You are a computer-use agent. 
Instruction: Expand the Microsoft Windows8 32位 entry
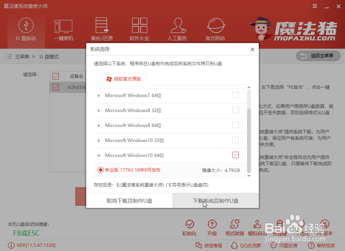[x=99, y=110]
